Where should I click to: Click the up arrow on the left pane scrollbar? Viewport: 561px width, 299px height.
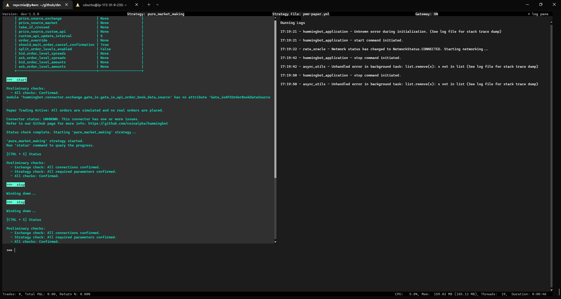coord(275,18)
